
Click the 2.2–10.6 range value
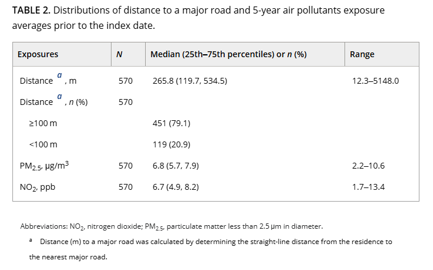(368, 166)
